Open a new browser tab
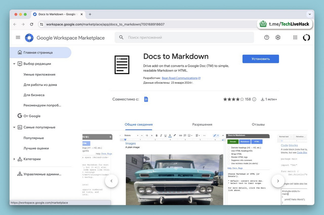The height and width of the screenshot is (215, 324). coord(90,14)
